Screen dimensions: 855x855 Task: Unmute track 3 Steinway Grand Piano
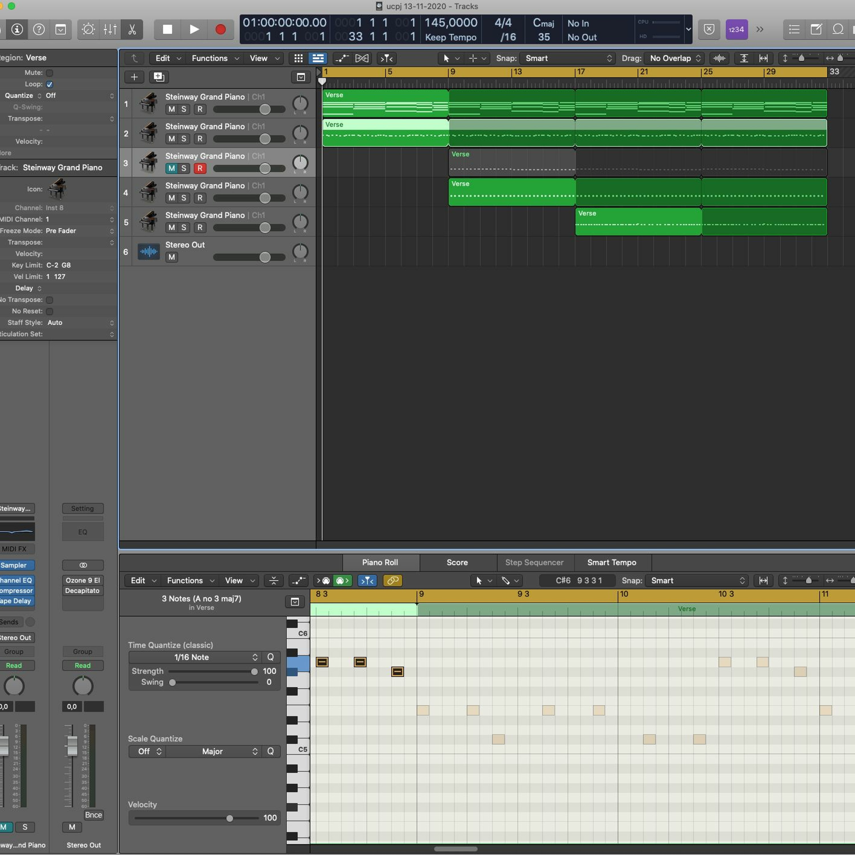[x=172, y=168]
